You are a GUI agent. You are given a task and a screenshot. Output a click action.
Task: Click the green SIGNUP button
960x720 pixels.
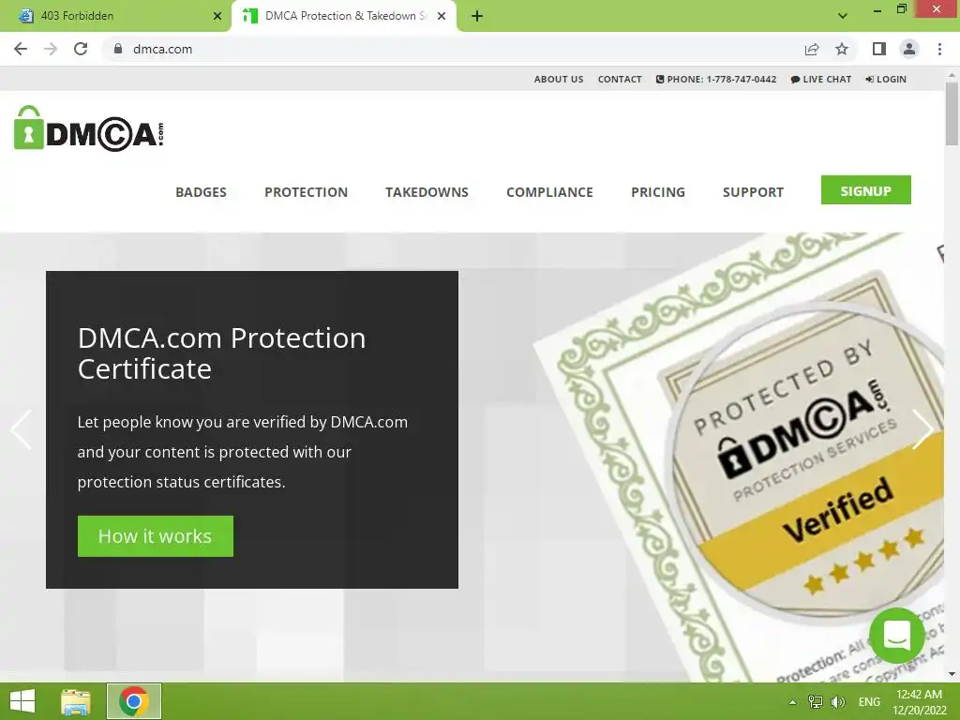click(x=865, y=190)
